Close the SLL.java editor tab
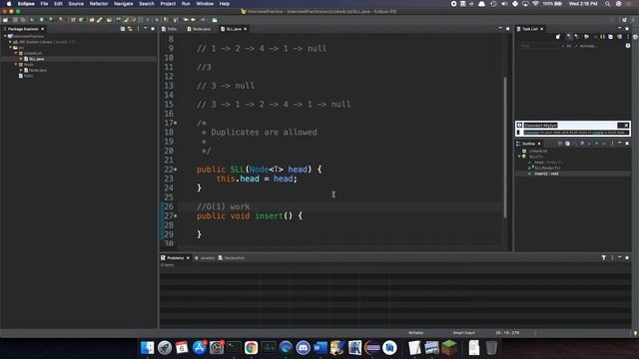The width and height of the screenshot is (639, 359). pyautogui.click(x=246, y=29)
